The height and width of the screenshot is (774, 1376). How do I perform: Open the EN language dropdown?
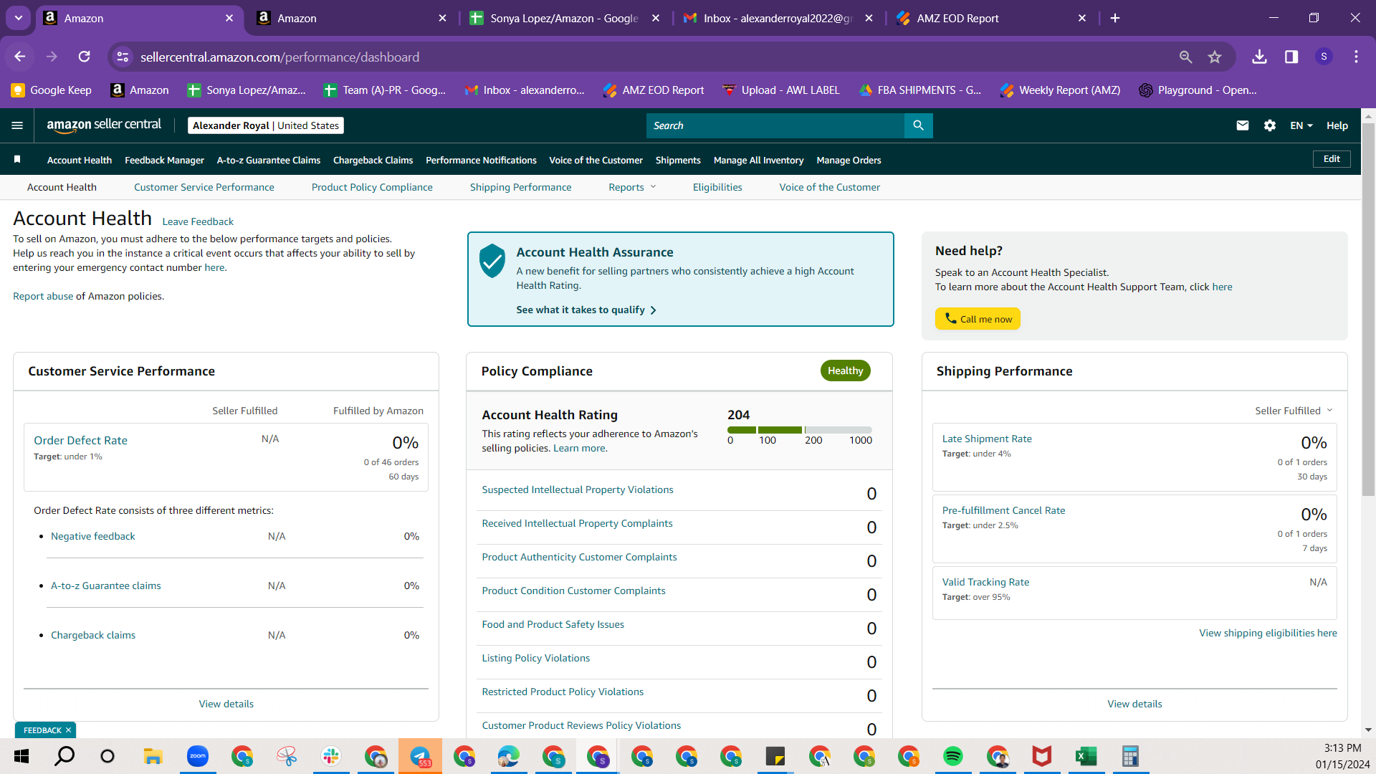[x=1301, y=125]
